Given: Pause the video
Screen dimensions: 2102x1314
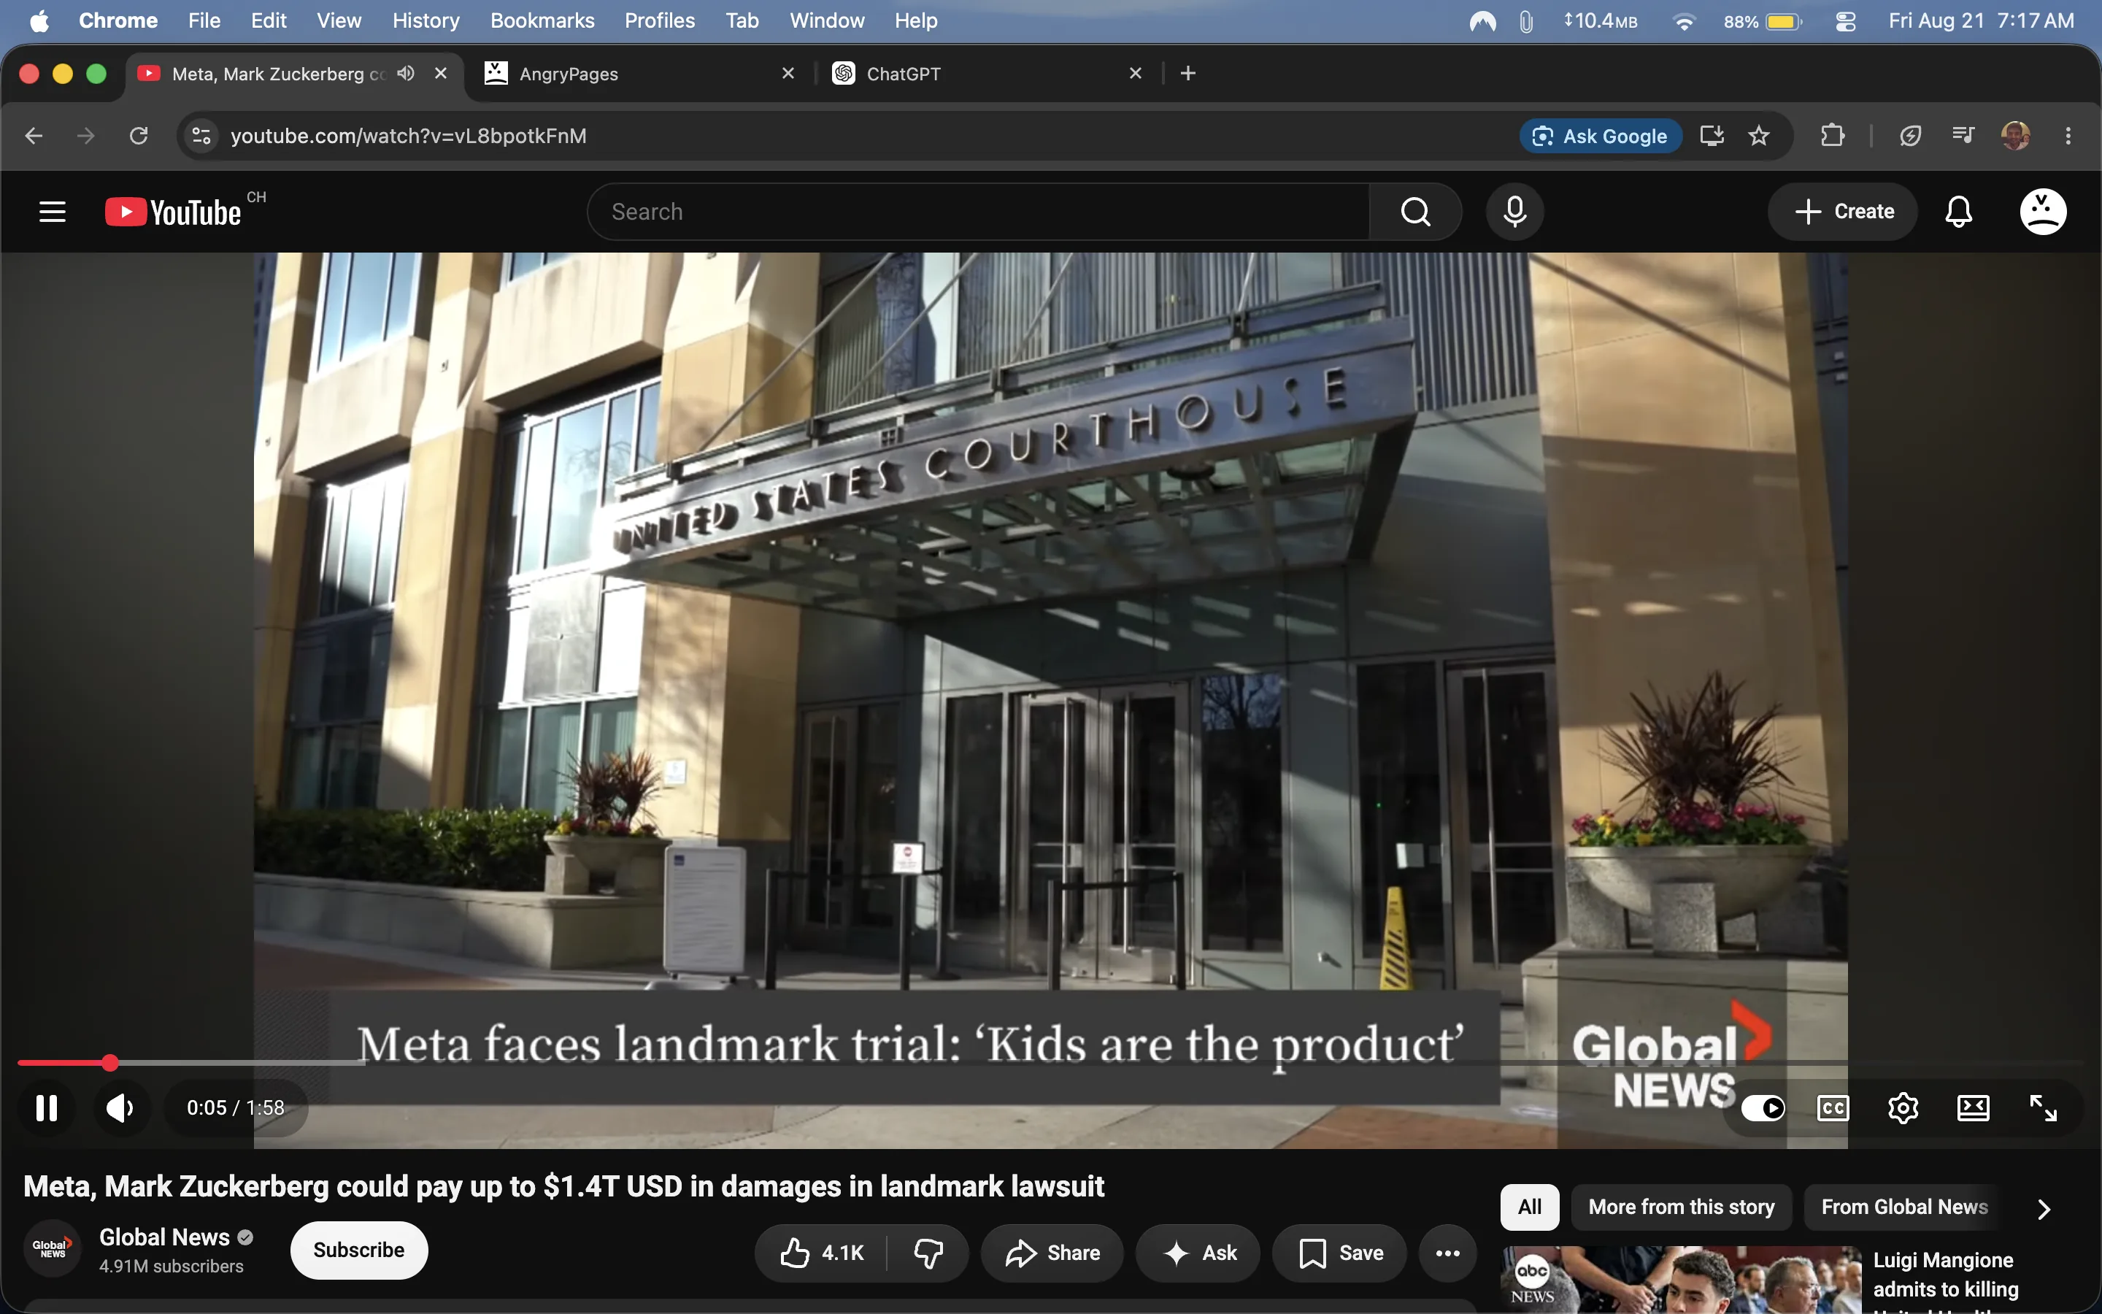Looking at the screenshot, I should point(46,1108).
